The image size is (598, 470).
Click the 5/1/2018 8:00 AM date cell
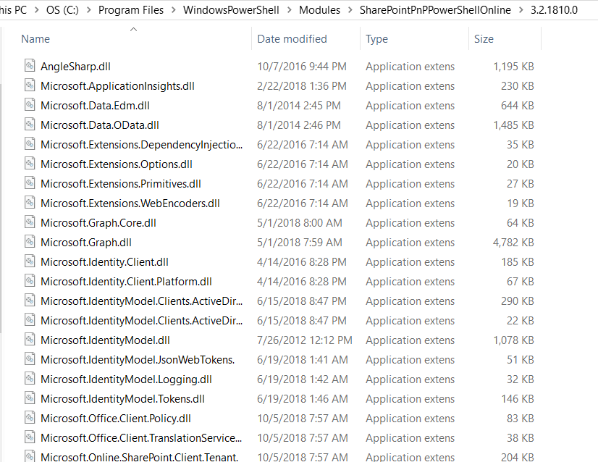tap(300, 223)
